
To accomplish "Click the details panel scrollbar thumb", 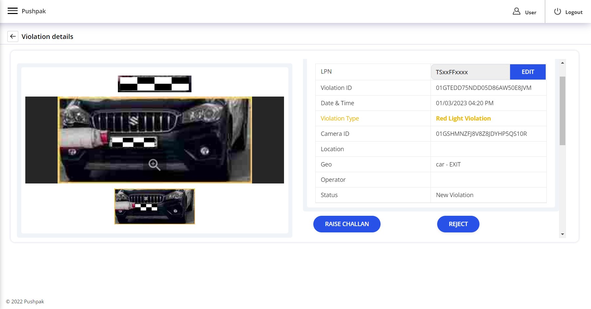I will pyautogui.click(x=562, y=111).
